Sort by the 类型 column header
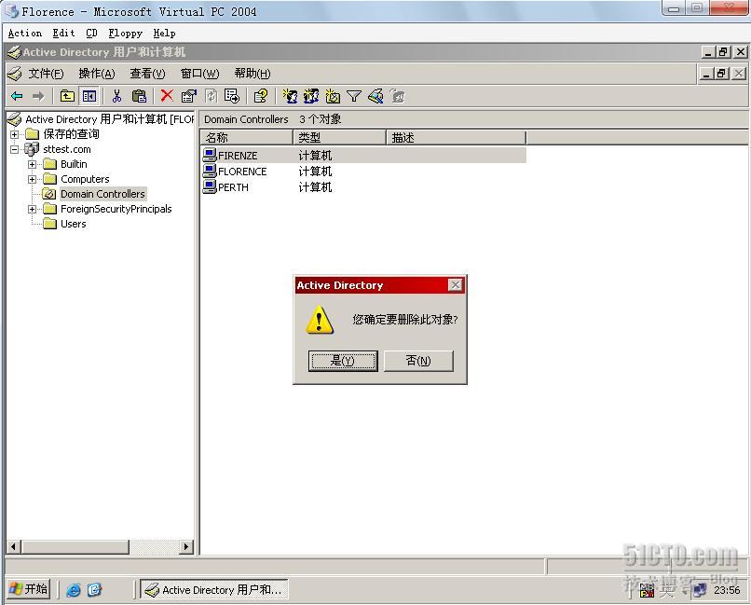The image size is (751, 605). click(x=339, y=137)
